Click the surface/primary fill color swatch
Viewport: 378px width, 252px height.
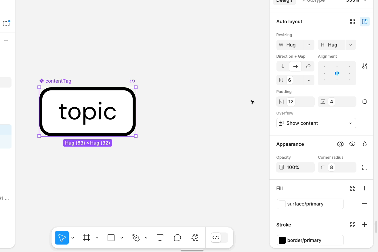(x=282, y=204)
